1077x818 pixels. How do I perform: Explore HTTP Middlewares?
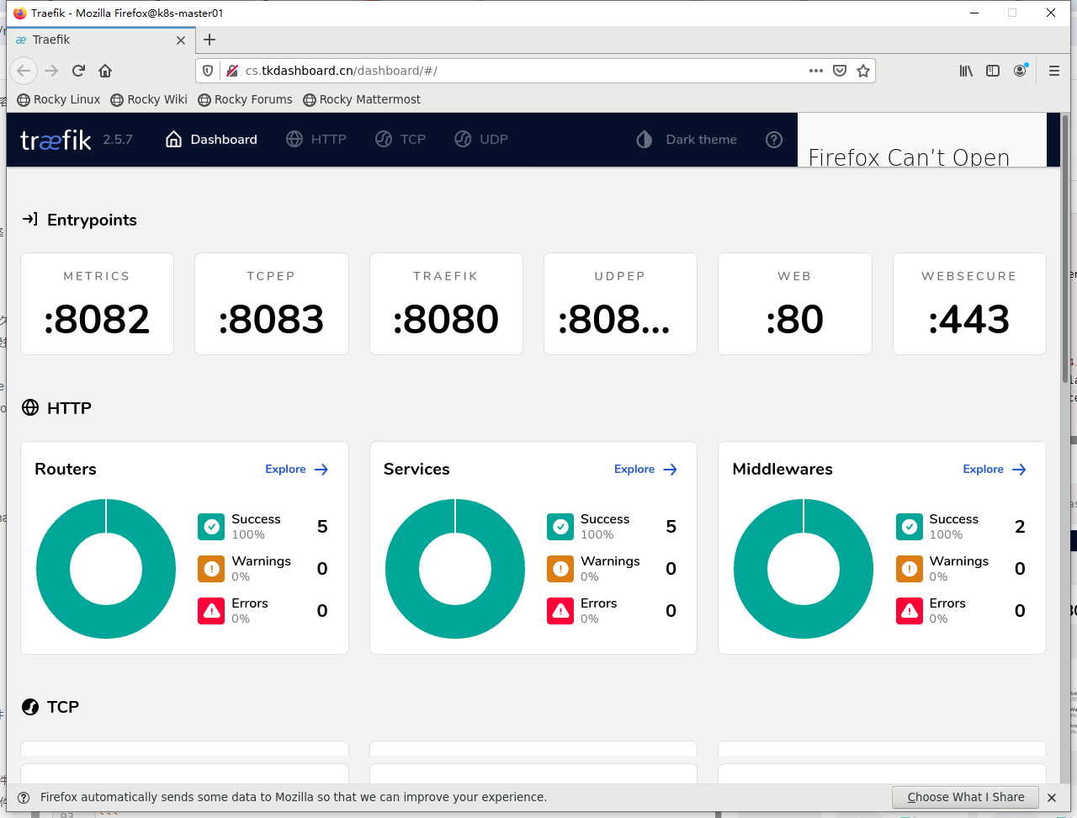[x=995, y=470]
